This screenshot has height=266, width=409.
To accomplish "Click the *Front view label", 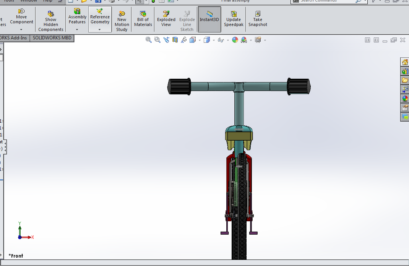I will 16,256.
